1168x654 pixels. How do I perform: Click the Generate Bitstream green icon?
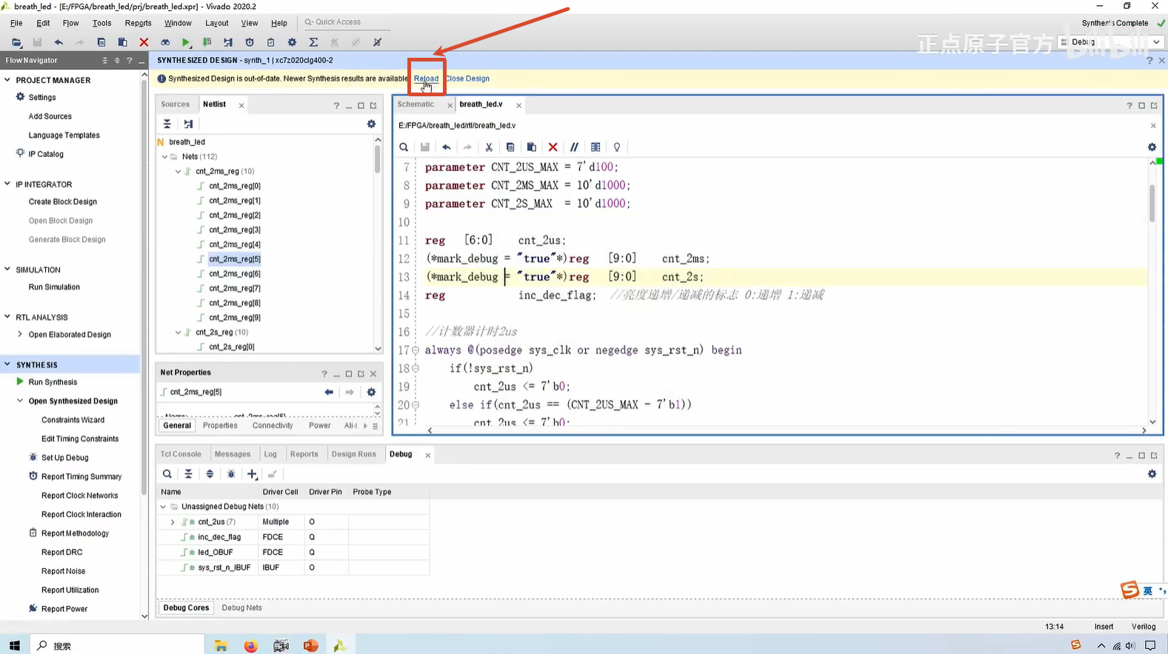click(207, 42)
